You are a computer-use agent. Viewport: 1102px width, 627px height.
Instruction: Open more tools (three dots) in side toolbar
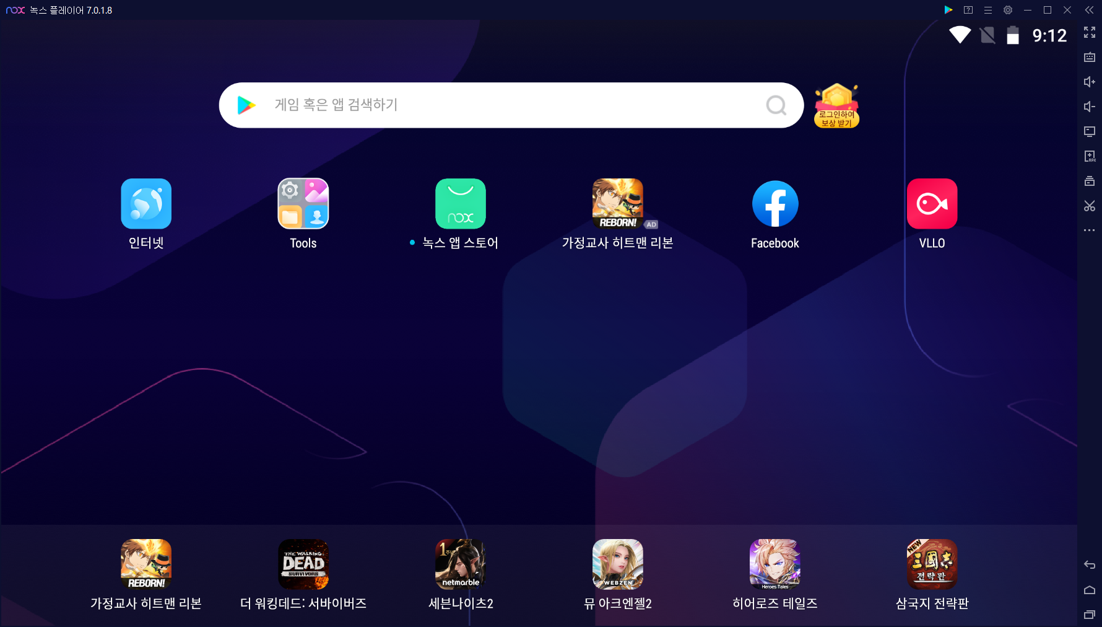tap(1090, 230)
